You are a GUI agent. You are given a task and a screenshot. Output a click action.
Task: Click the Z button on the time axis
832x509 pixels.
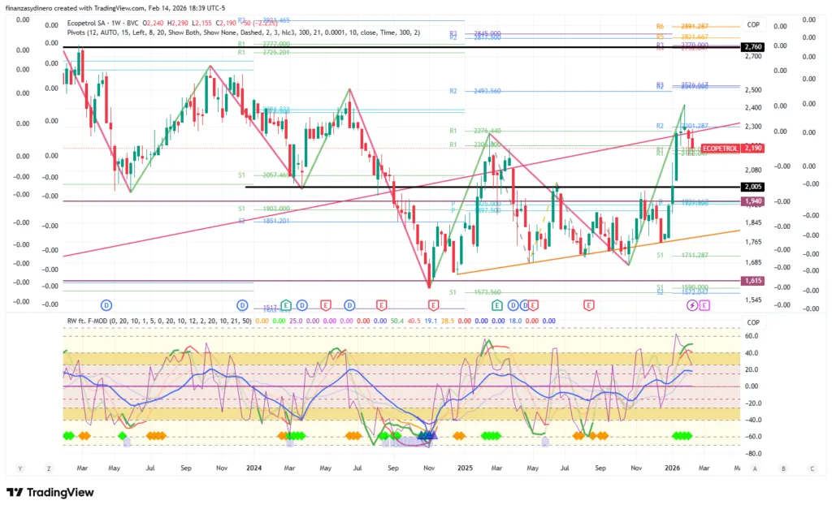[50, 468]
